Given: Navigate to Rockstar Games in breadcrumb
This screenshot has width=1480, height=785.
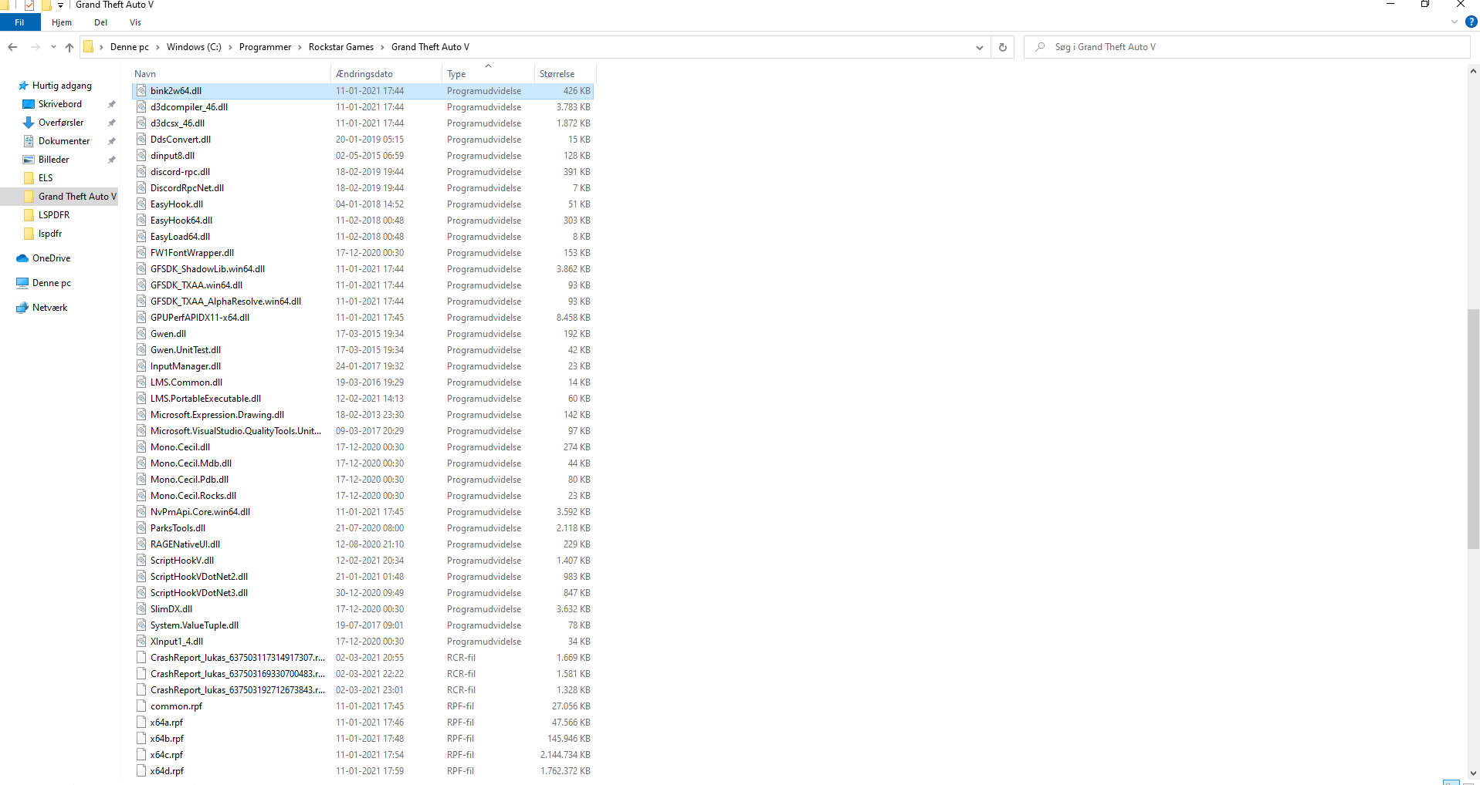Looking at the screenshot, I should 341,47.
